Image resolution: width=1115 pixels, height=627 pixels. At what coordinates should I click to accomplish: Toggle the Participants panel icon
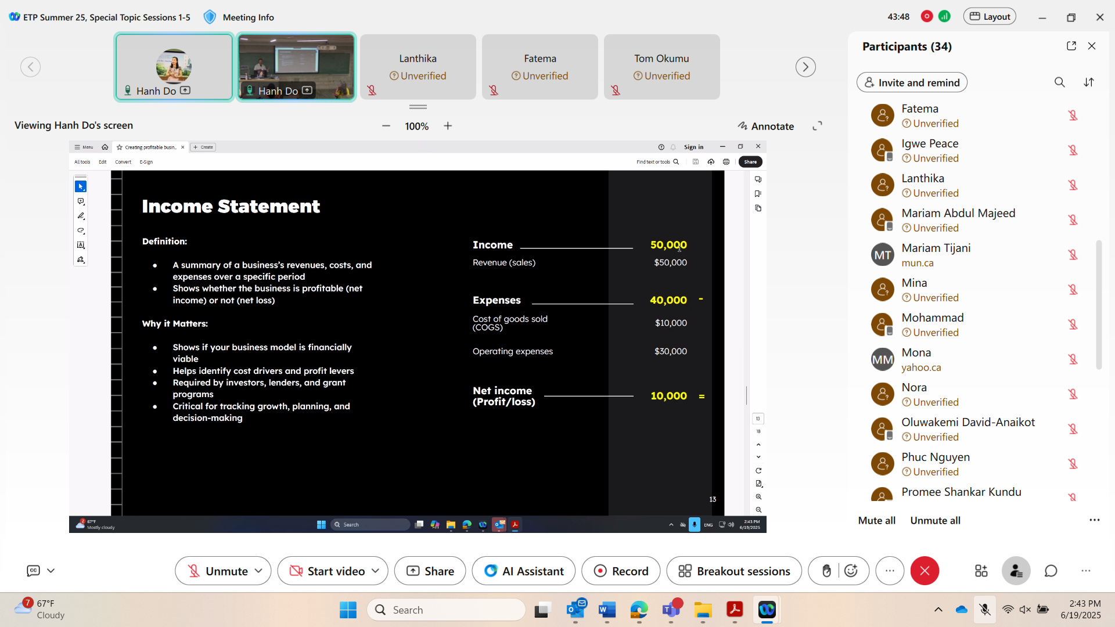pos(1016,571)
